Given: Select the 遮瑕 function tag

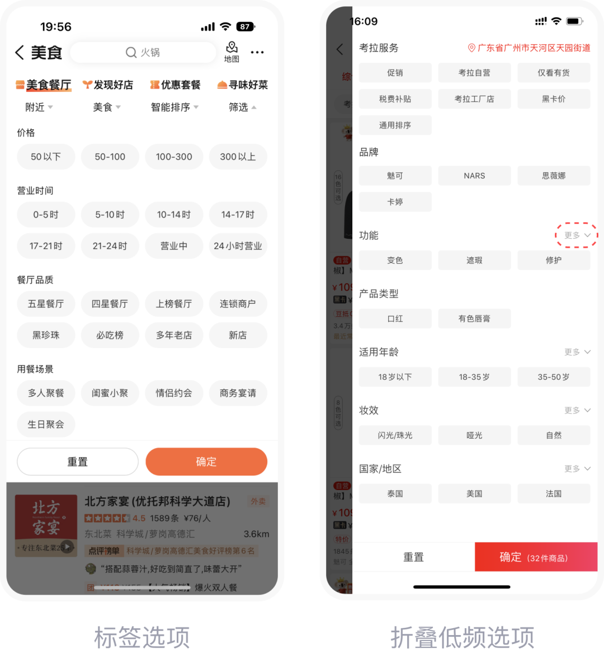Looking at the screenshot, I should (474, 260).
